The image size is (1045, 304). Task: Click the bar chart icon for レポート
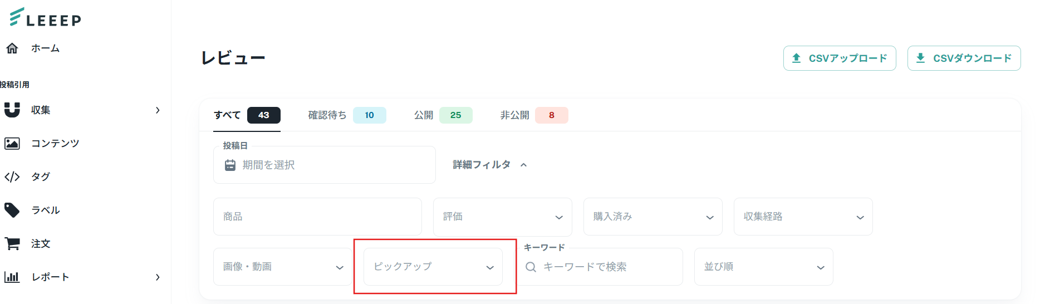pyautogui.click(x=12, y=277)
